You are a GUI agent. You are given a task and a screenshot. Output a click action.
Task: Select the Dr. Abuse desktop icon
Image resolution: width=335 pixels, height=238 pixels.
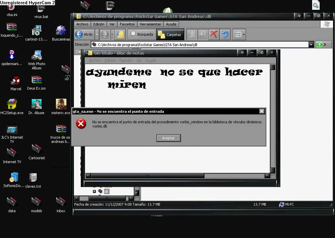point(36,107)
